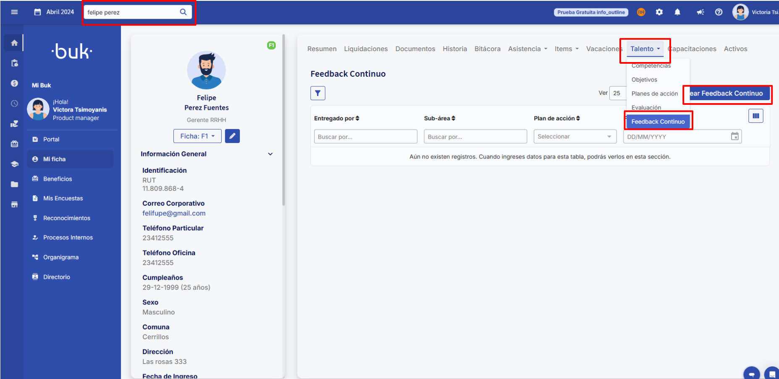Click Entregado por Buscar por field
The image size is (779, 379).
[x=365, y=136]
